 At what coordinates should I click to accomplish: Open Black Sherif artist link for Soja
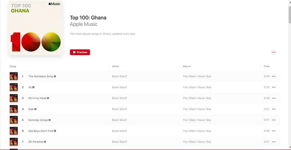tap(119, 109)
